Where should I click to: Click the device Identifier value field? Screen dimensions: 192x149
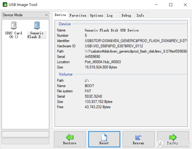click(x=136, y=41)
